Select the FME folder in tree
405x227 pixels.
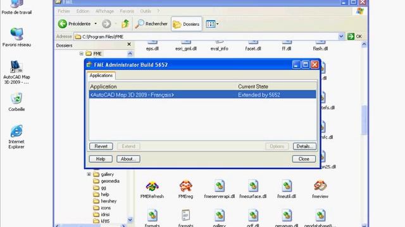(x=94, y=54)
